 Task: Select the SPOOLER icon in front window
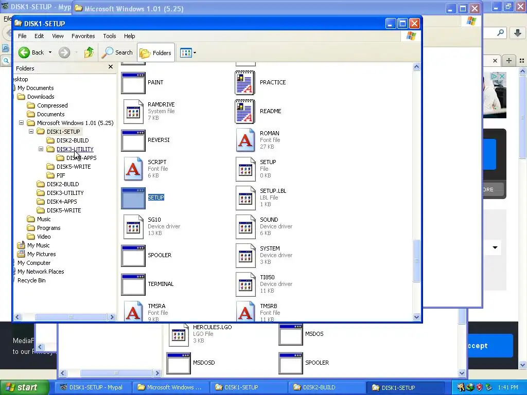(133, 256)
